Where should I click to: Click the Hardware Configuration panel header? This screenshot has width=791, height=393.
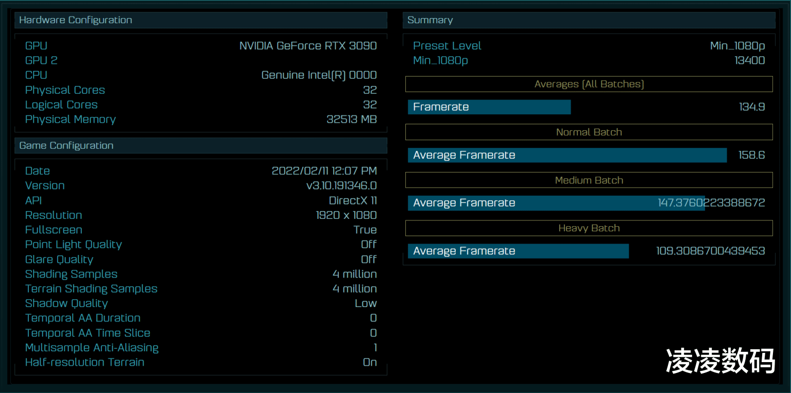(x=201, y=20)
